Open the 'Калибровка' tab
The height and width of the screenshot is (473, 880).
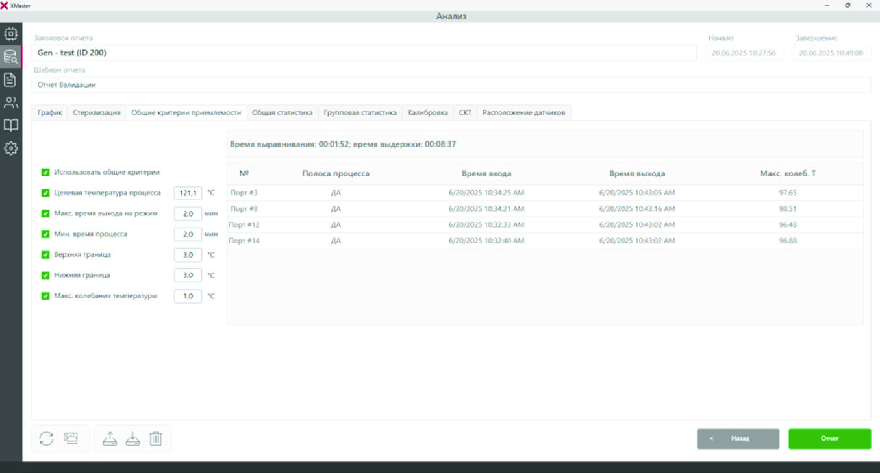427,113
